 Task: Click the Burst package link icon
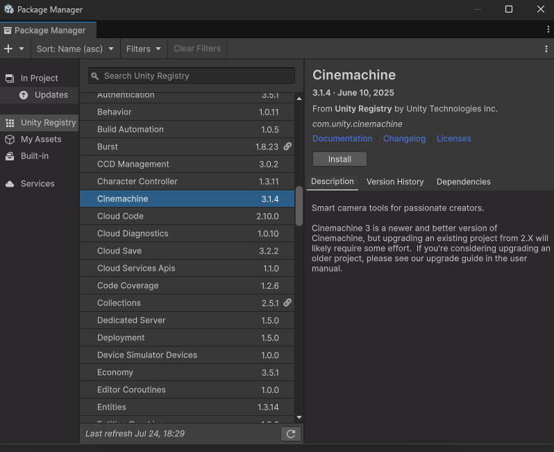[287, 147]
